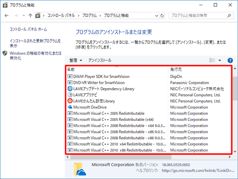The width and height of the screenshot is (238, 179).
Task: Click Panasonic Corporation publisher cell
Action: tap(189, 83)
